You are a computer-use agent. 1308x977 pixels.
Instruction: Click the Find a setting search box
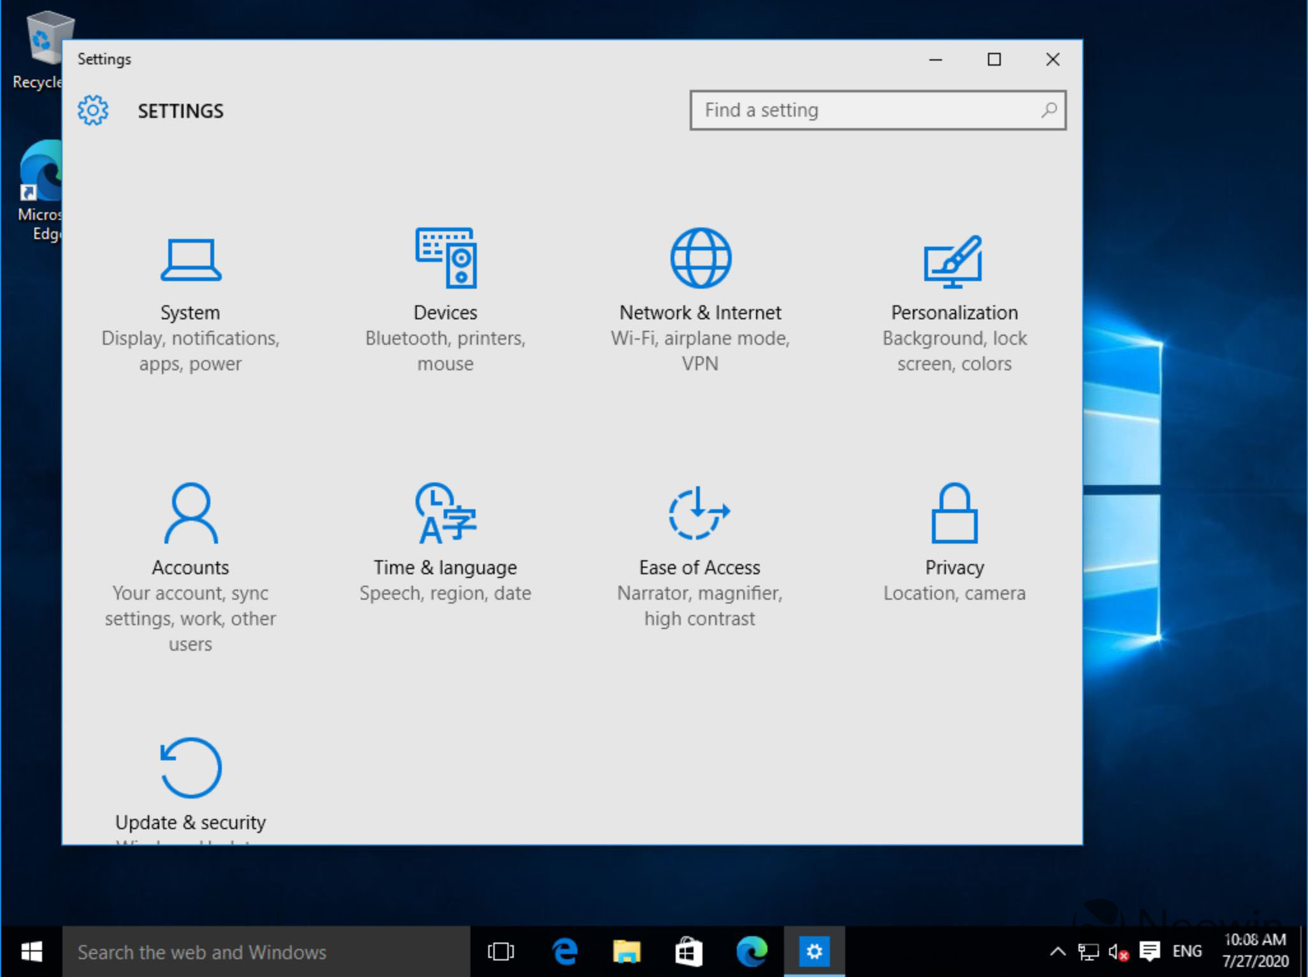(x=878, y=110)
